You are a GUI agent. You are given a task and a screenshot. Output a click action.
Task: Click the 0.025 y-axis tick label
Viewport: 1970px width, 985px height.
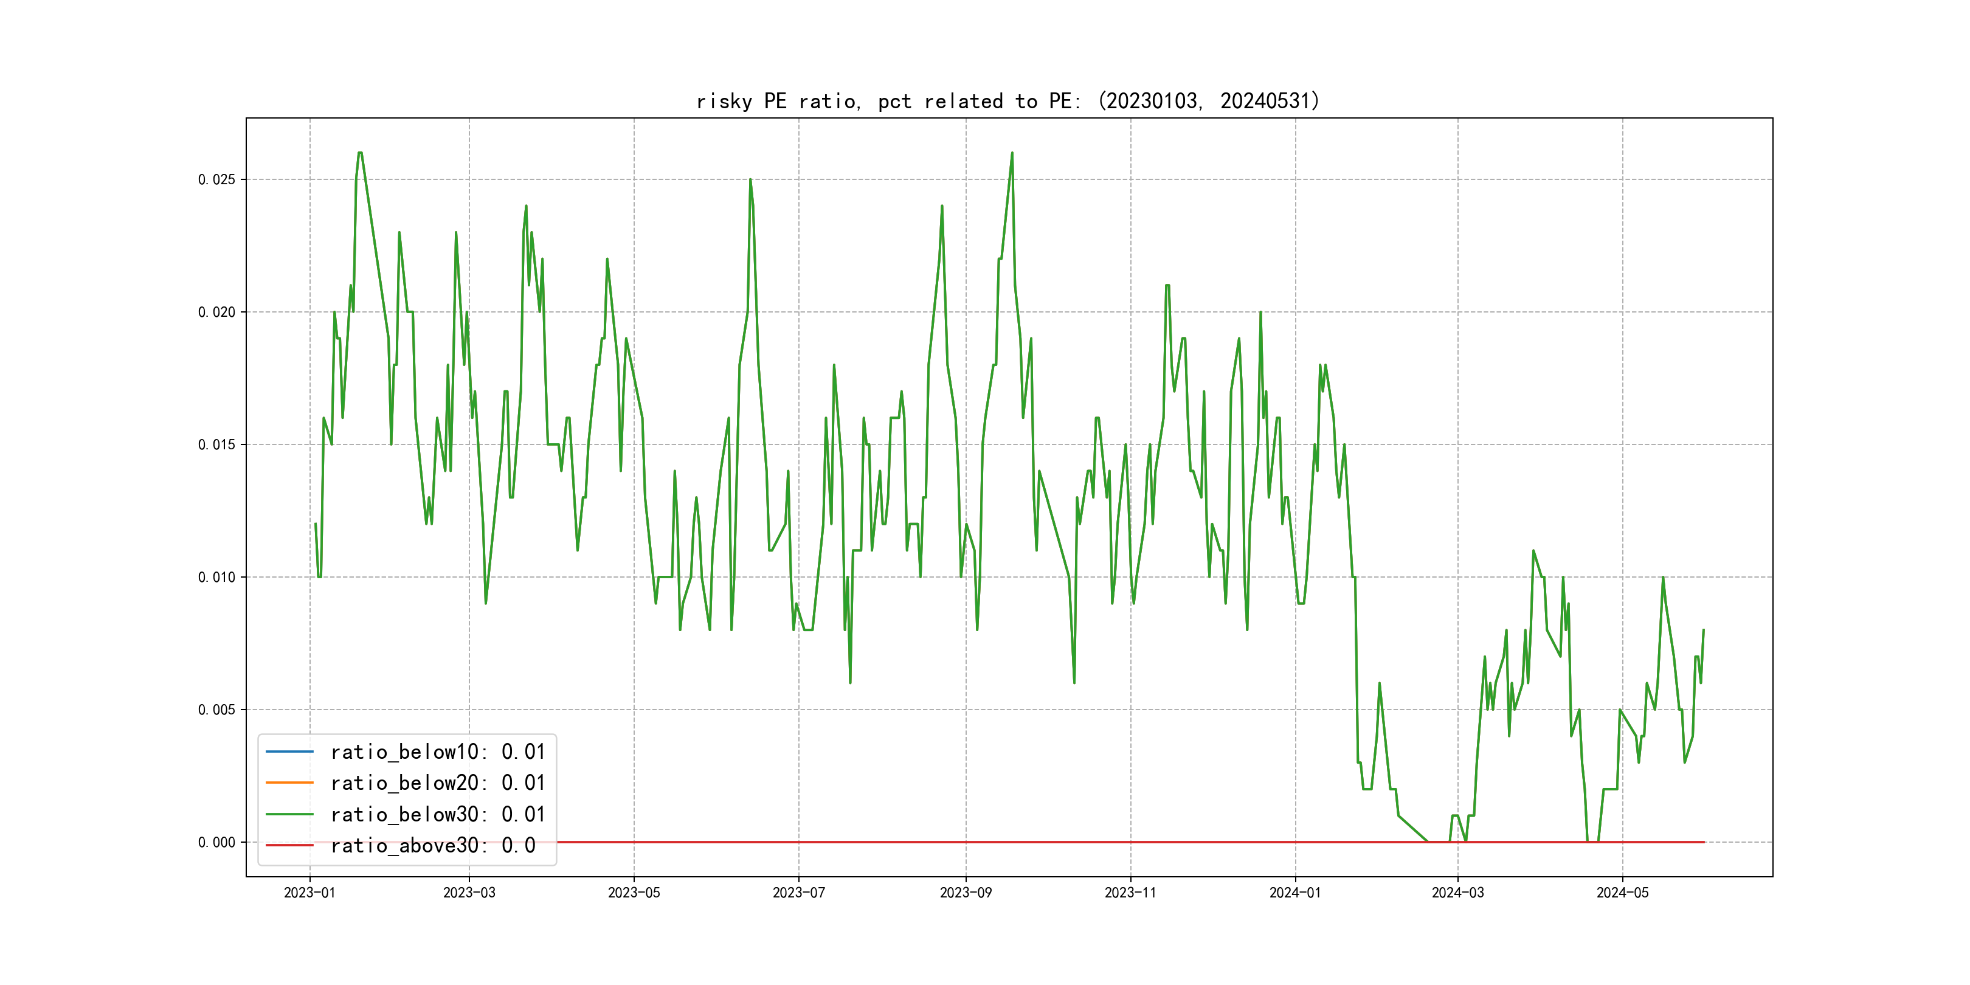tap(216, 180)
